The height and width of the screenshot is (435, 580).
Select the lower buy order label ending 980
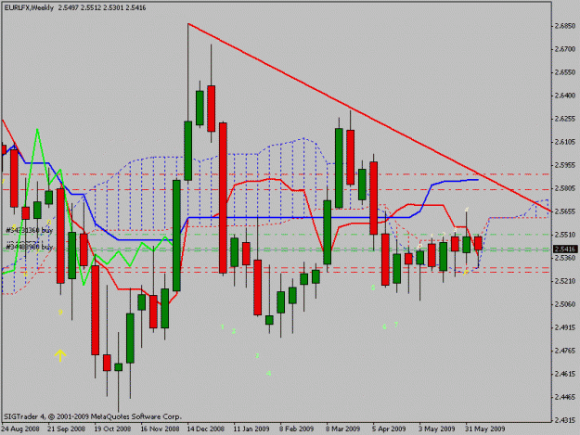coord(29,247)
